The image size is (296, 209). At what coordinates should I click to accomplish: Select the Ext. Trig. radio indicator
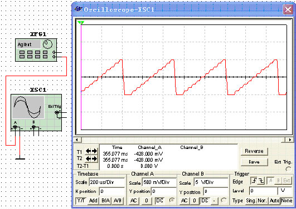pyautogui.click(x=288, y=169)
